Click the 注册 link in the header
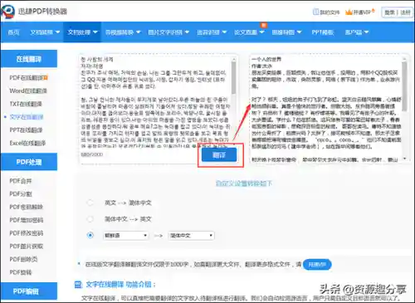 click(x=405, y=12)
